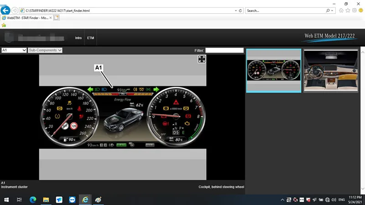The width and height of the screenshot is (365, 205).
Task: Click the thumbnail panel scroll up arrow
Action: pyautogui.click(x=363, y=53)
